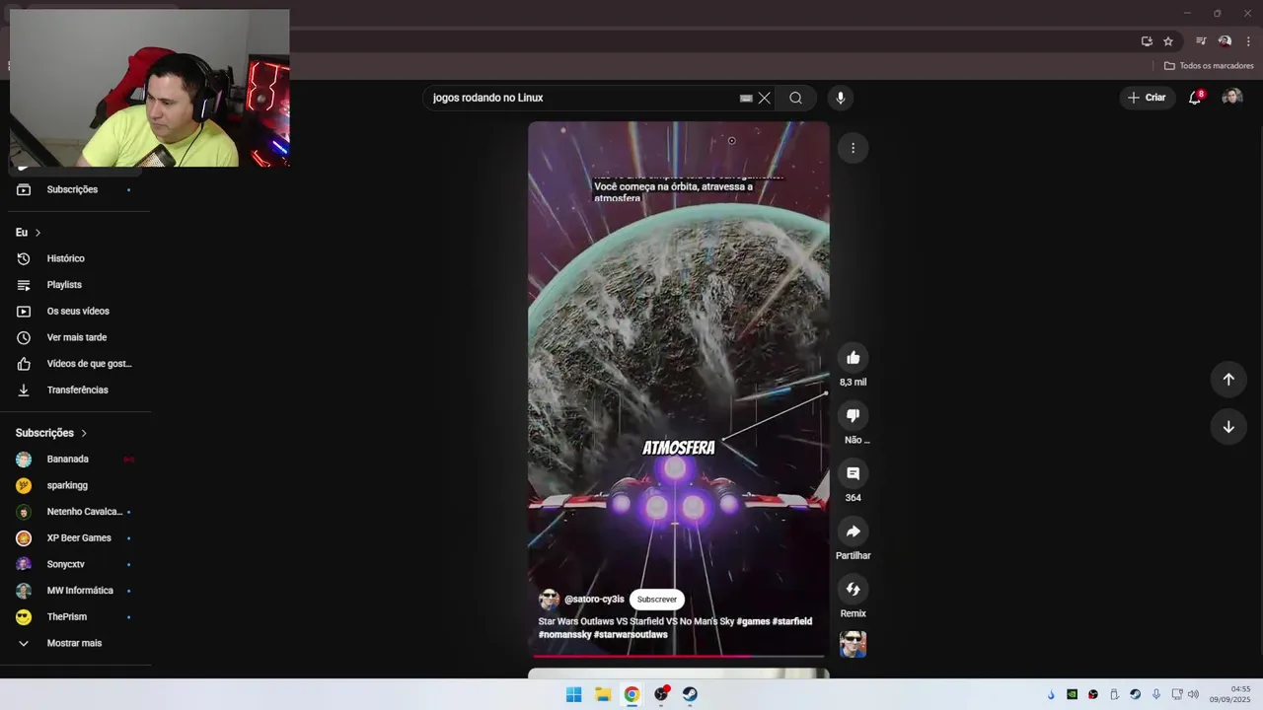
Task: Open YouTube notifications bell
Action: tap(1195, 98)
